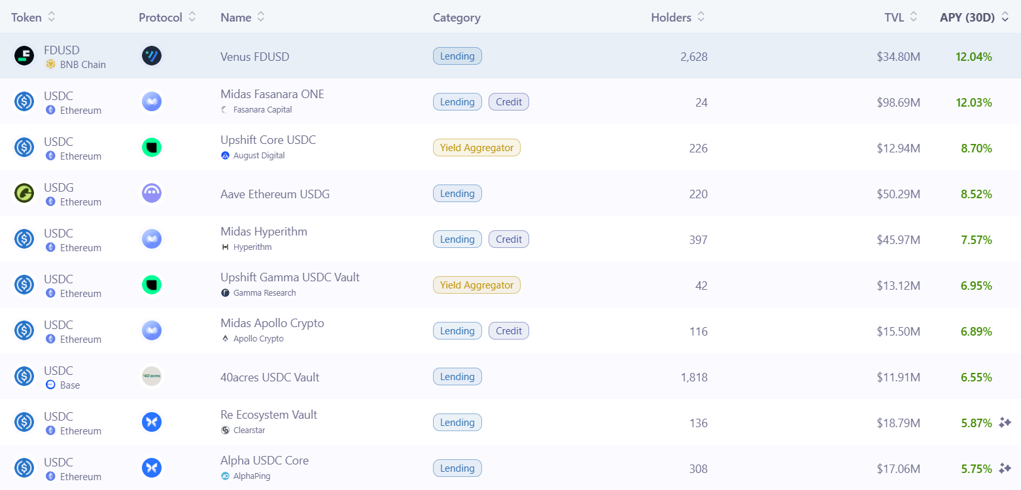Click the $98.69M TVL value

coord(899,103)
